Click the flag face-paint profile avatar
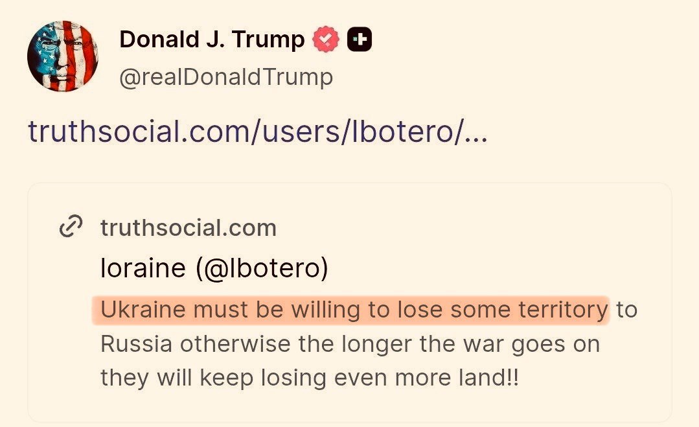The height and width of the screenshot is (427, 699). pos(63,56)
